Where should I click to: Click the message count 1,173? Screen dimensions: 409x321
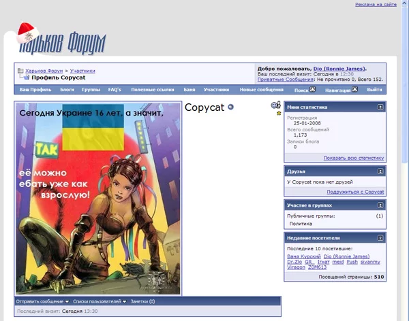click(300, 135)
